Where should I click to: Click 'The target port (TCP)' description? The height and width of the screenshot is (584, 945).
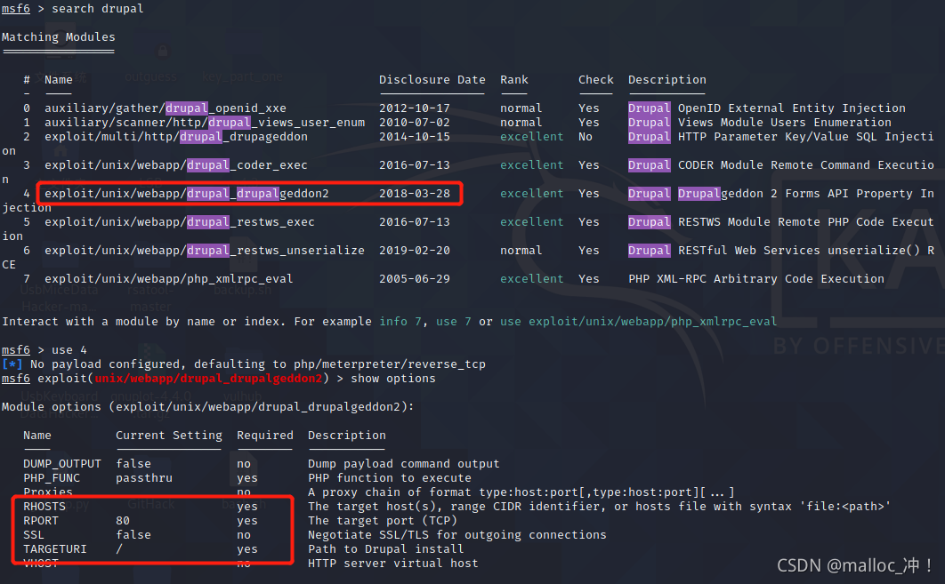pyautogui.click(x=383, y=522)
